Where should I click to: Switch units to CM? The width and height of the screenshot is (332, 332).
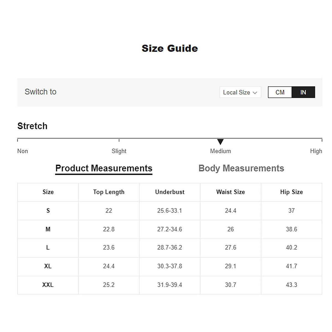tap(280, 92)
